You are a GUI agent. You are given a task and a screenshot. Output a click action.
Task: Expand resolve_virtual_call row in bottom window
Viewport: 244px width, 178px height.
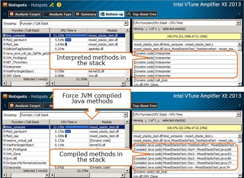coord(4,141)
